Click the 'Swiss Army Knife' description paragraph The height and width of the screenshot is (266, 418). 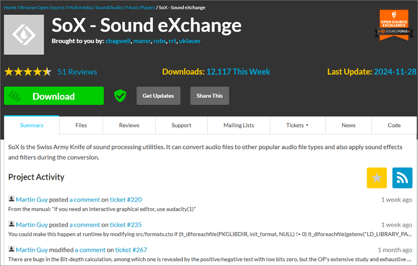pos(205,152)
